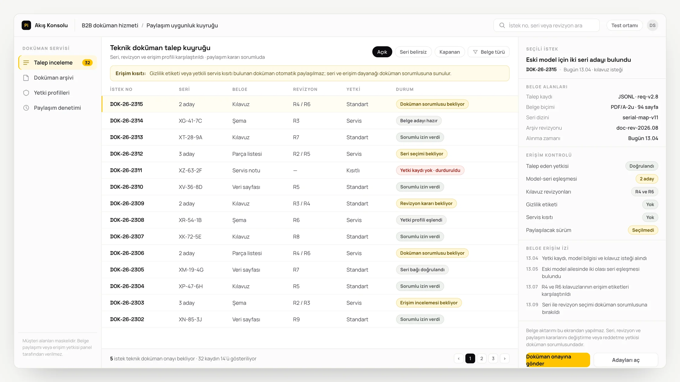Open the Doküman arşivi section
680x382 pixels.
pyautogui.click(x=58, y=78)
